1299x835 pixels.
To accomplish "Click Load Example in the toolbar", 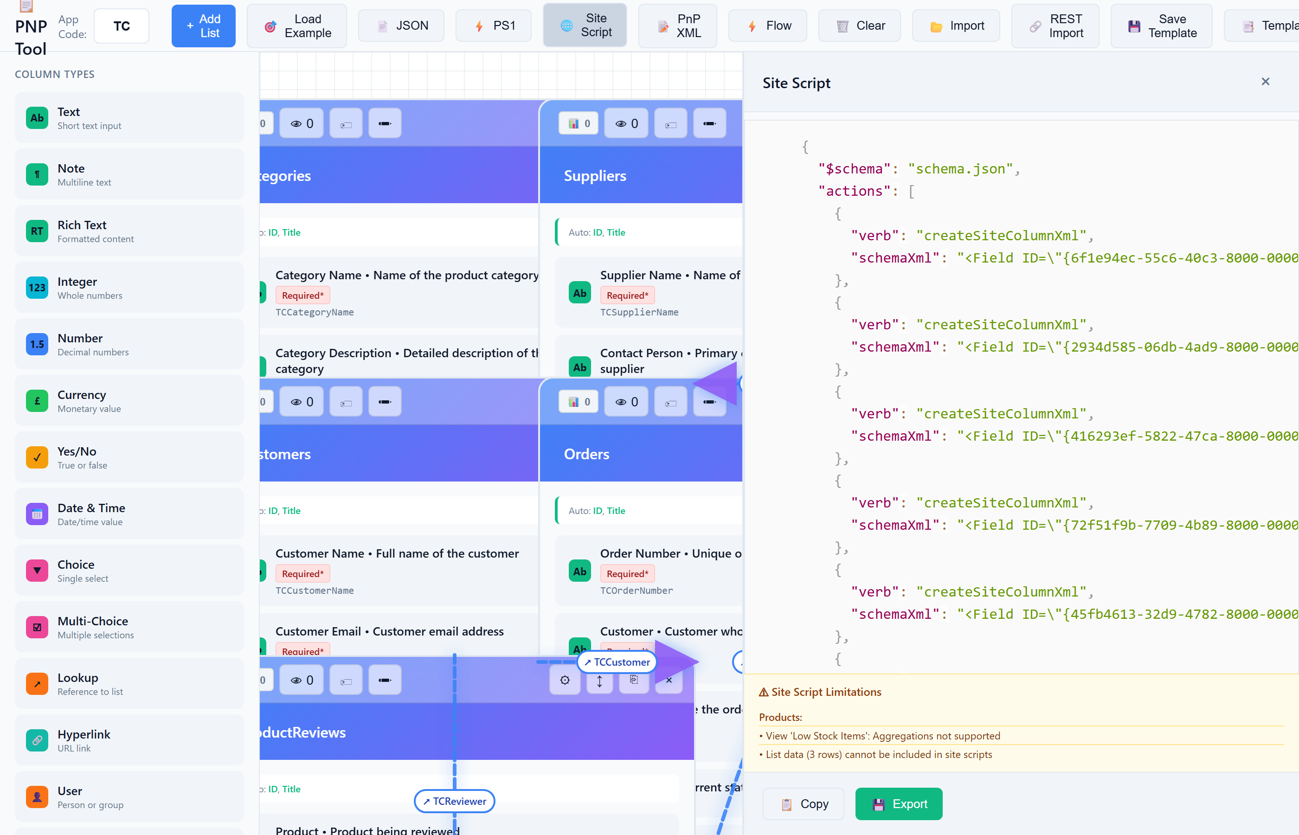I will coord(296,26).
